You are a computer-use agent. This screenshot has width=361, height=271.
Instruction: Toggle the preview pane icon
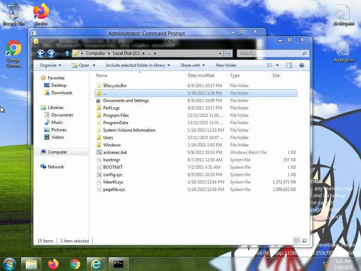[289, 65]
